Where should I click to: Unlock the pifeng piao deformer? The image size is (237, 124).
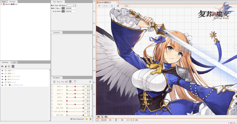pos(6,79)
